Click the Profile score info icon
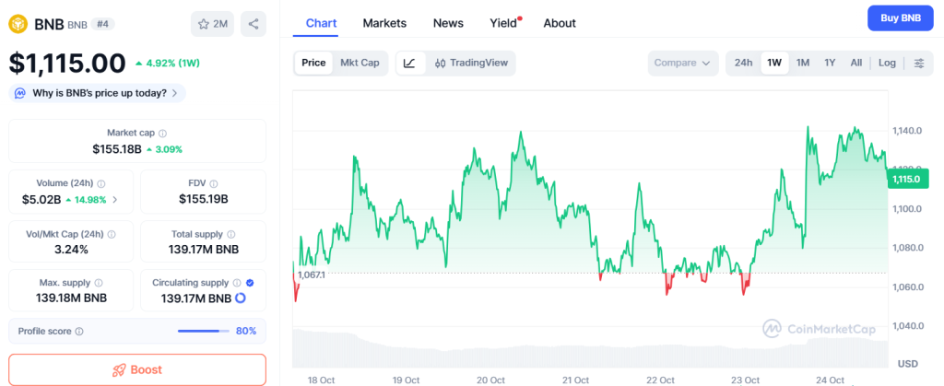This screenshot has height=386, width=944. click(79, 332)
